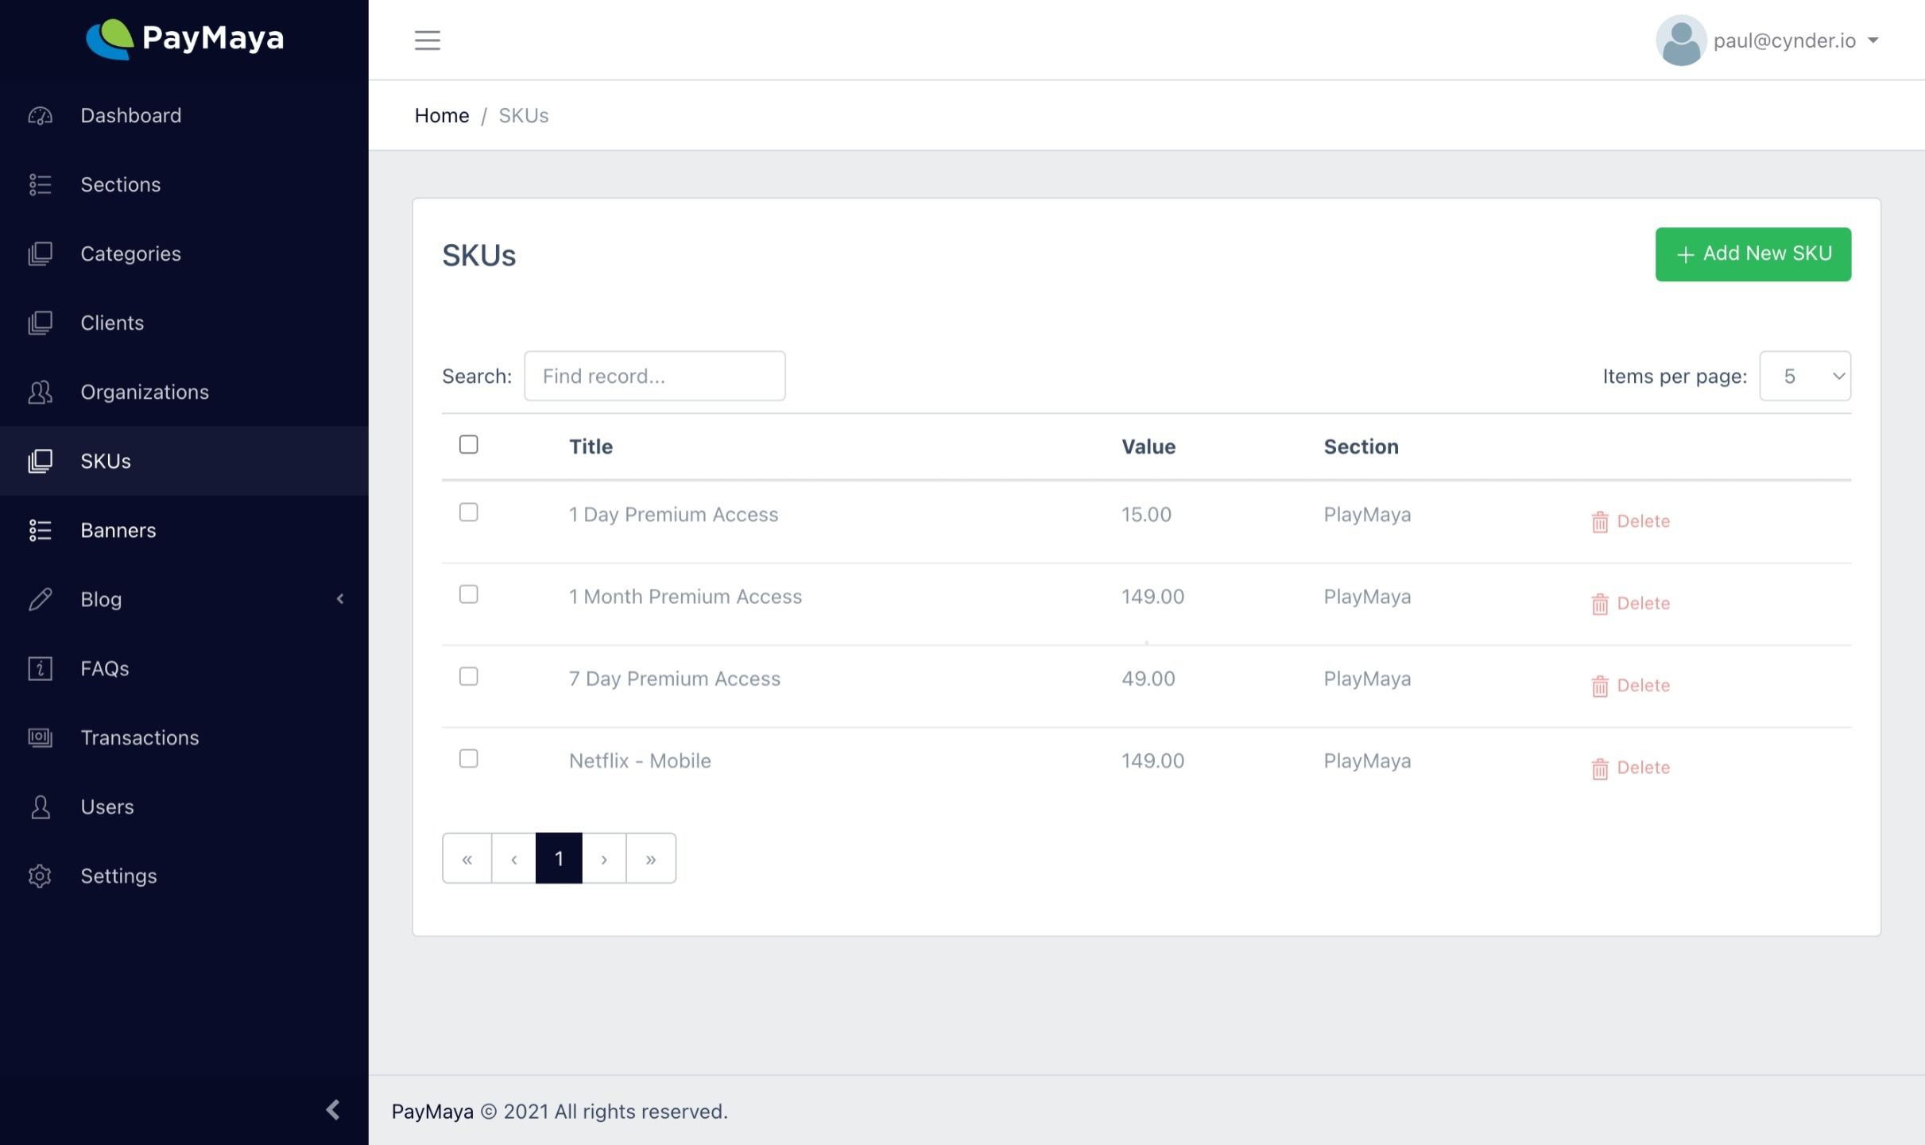Click the Add New SKU button
The width and height of the screenshot is (1925, 1145).
tap(1753, 254)
